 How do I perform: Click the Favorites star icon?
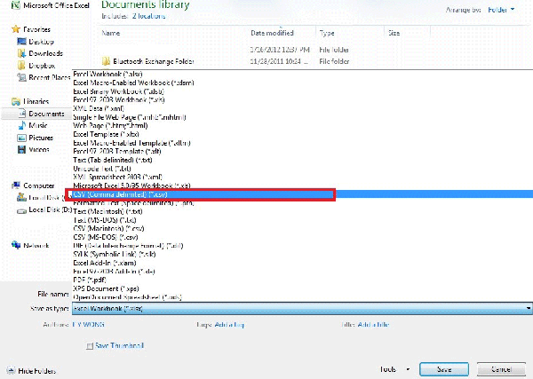[16, 29]
